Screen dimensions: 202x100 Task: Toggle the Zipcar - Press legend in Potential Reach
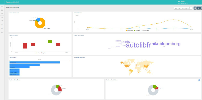point(130,31)
